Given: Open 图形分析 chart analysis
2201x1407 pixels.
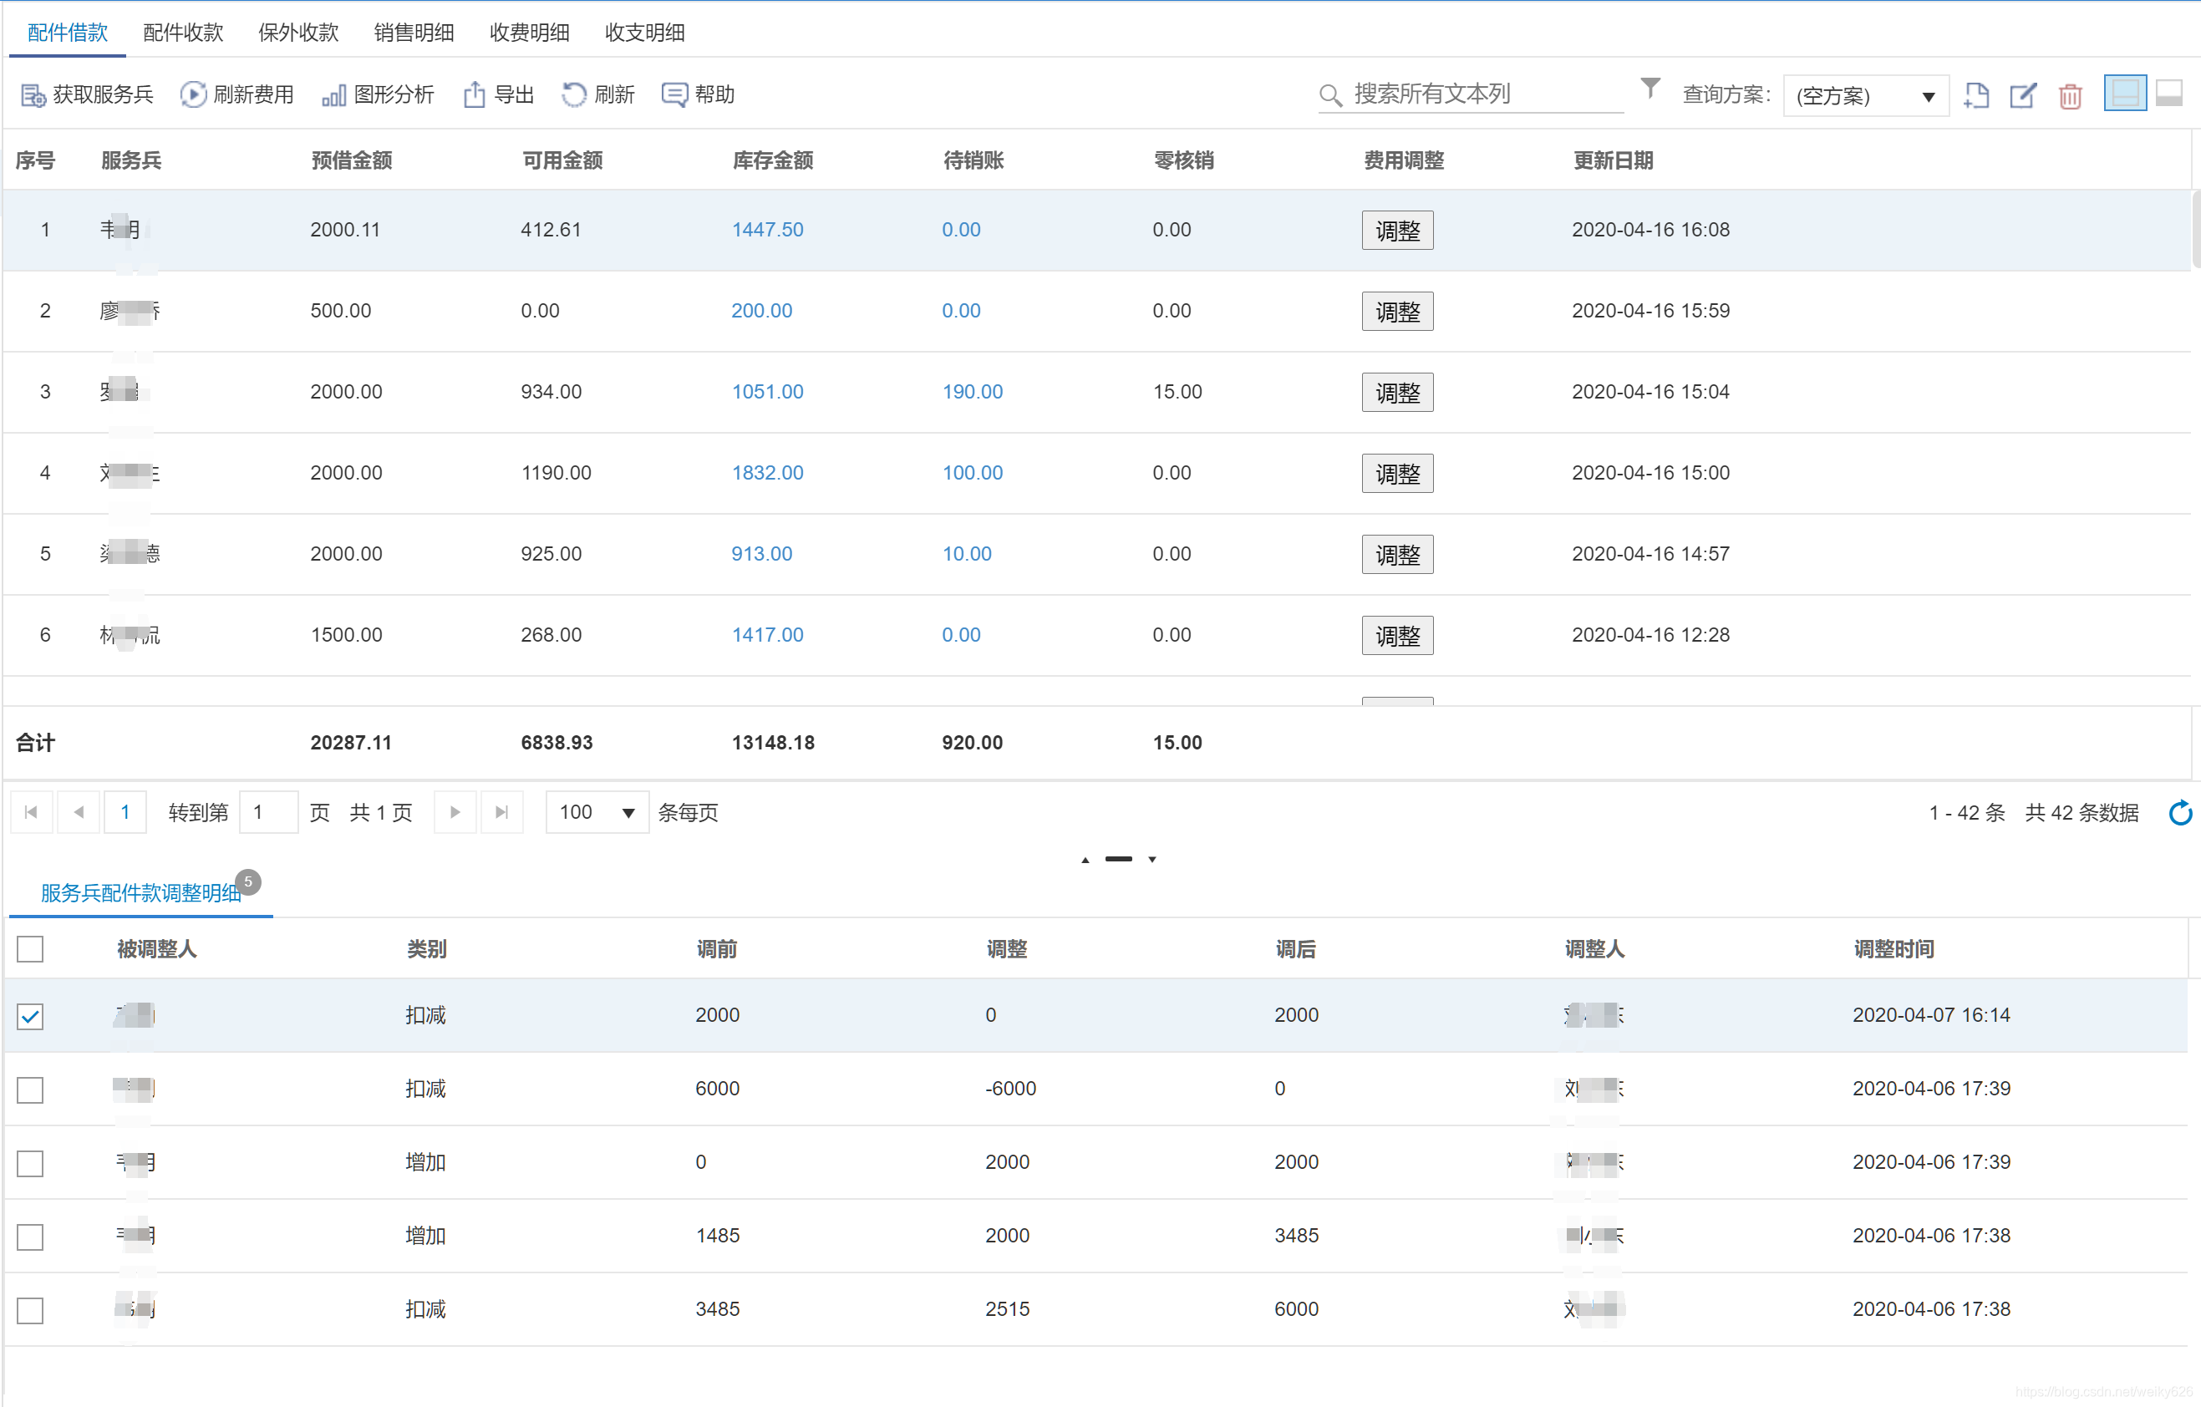Looking at the screenshot, I should (x=333, y=95).
